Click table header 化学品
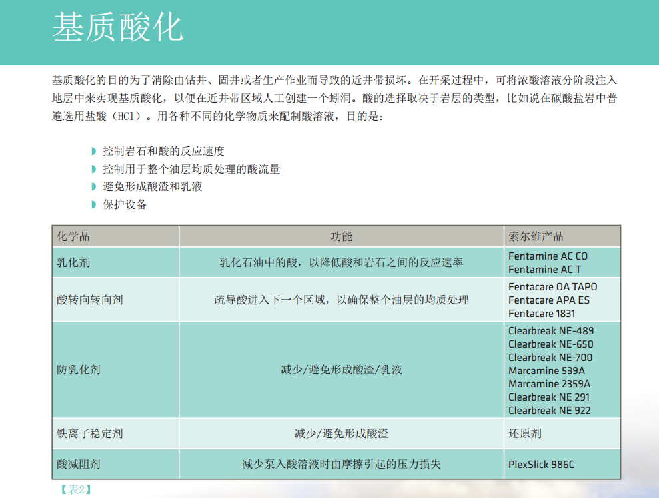Screen dimensions: 659x498 [x=73, y=236]
